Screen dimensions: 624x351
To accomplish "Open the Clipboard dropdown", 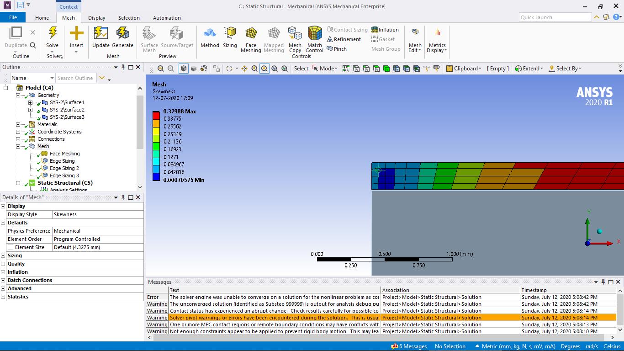I will (x=464, y=69).
